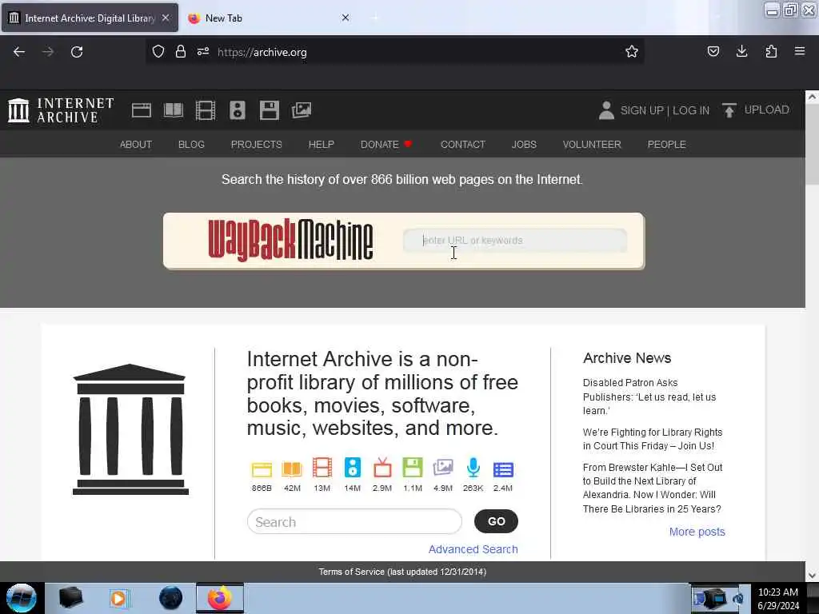Select red film icon labeled 13M
Image resolution: width=819 pixels, height=614 pixels.
click(322, 468)
